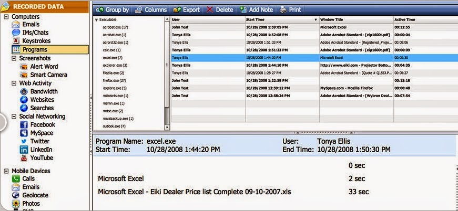Click the RECORDED DATA panel header

[44, 6]
